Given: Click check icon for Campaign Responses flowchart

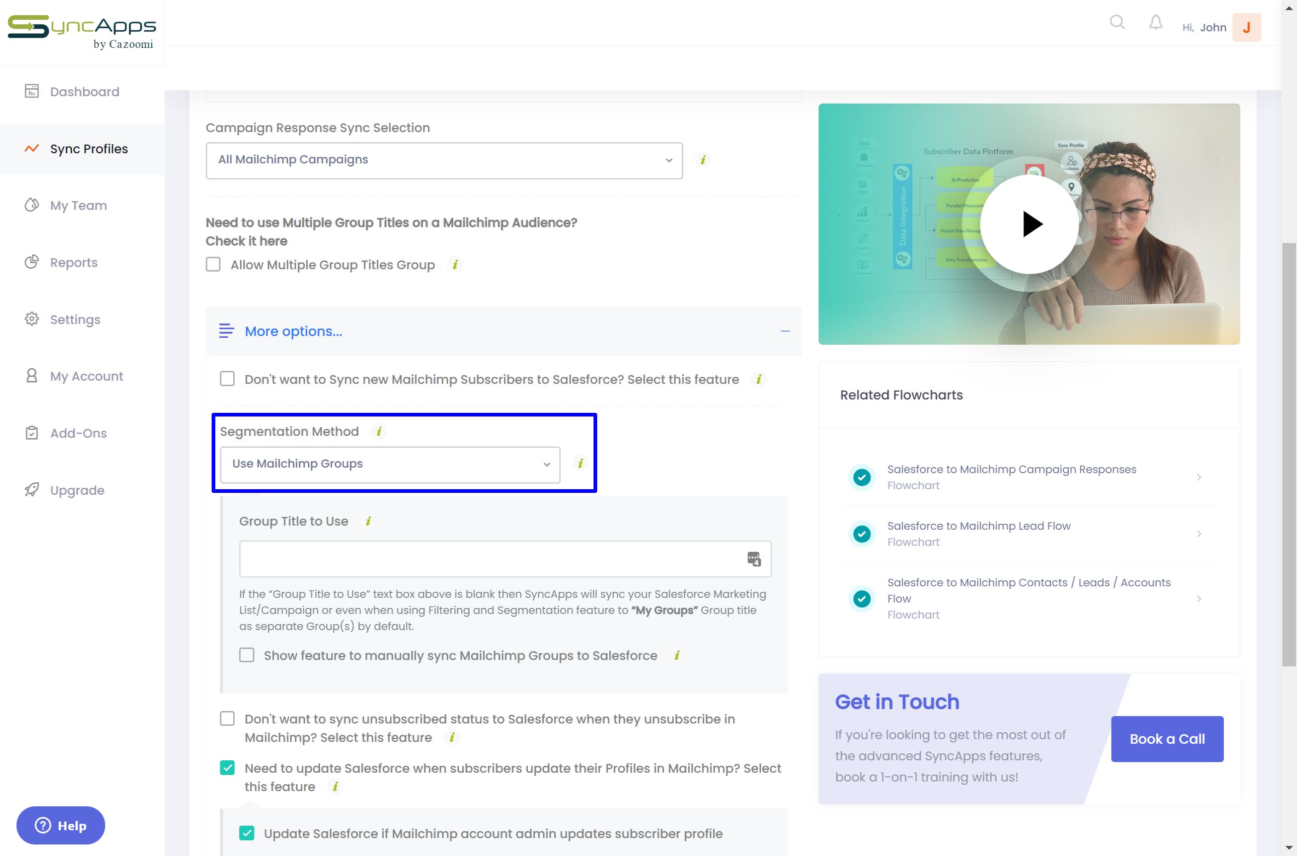Looking at the screenshot, I should pyautogui.click(x=862, y=478).
